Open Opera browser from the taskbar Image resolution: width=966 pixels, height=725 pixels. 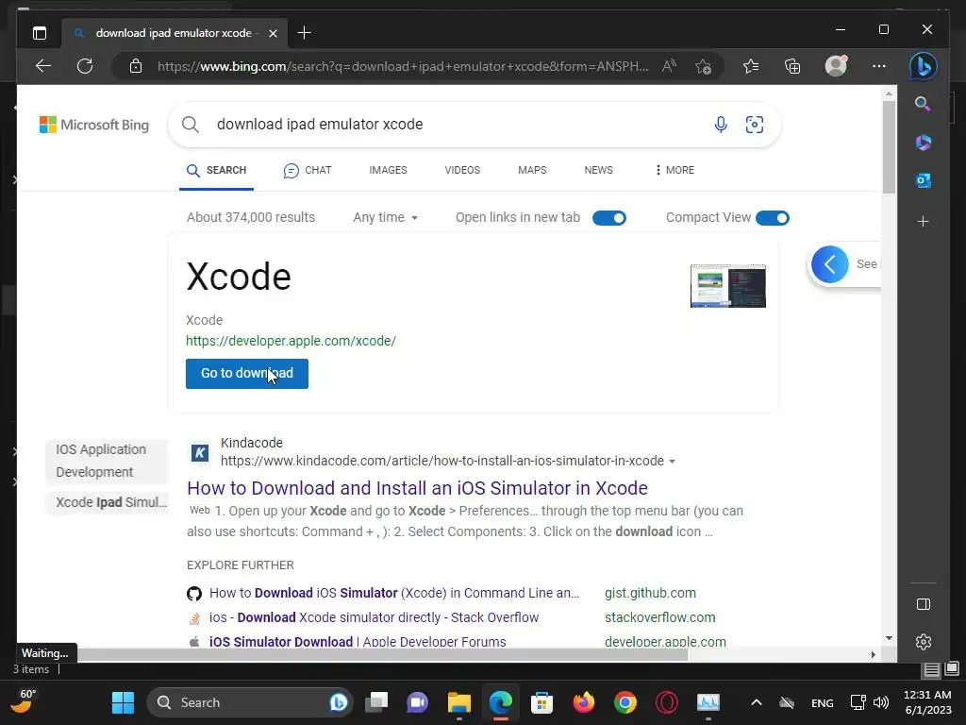tap(667, 702)
